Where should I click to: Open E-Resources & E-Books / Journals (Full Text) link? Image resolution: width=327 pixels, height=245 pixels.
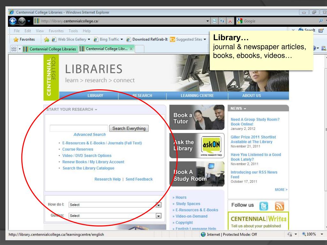point(102,143)
